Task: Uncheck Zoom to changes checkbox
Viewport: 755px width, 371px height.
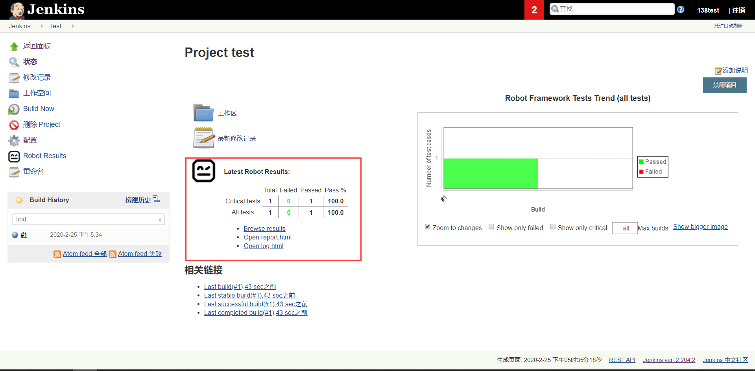Action: [428, 227]
